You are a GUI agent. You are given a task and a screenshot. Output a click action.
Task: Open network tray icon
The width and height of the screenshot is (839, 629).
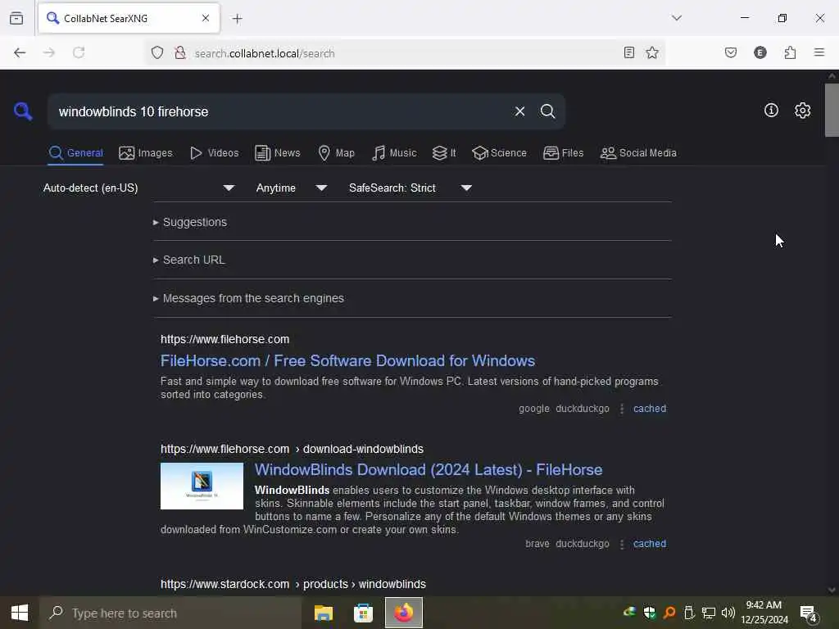pos(709,613)
